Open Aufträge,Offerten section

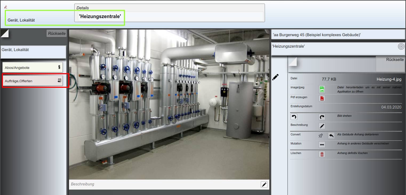[x=33, y=81]
